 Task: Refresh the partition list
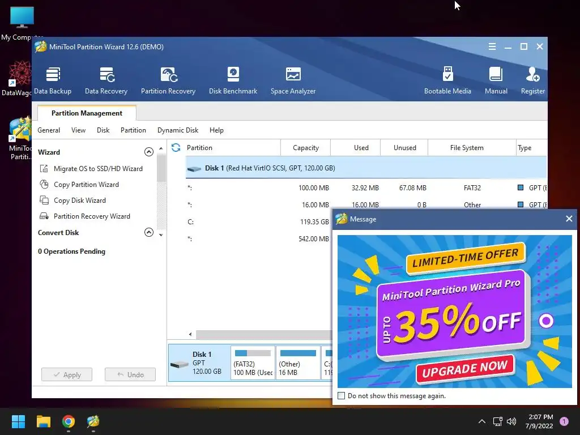point(176,148)
